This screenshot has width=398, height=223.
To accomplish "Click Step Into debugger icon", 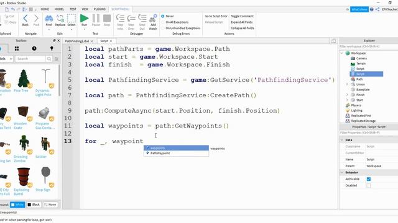I will [x=120, y=18].
